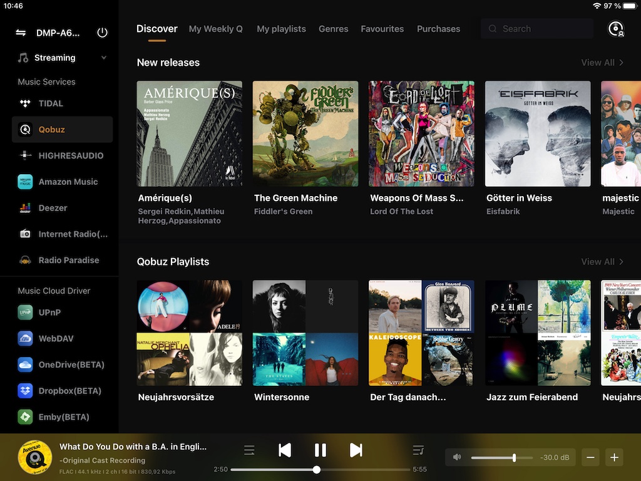Open the play queue list icon
This screenshot has height=481, width=641.
pyautogui.click(x=249, y=450)
